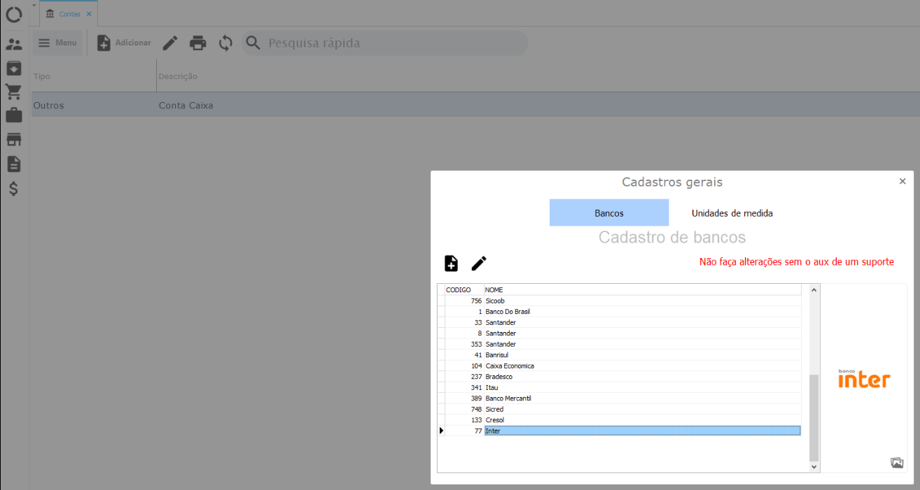Select the edit bank pencil icon
Screen dimensions: 920x490
(x=479, y=264)
